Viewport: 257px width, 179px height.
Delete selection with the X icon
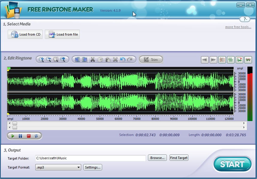pyautogui.click(x=115, y=59)
